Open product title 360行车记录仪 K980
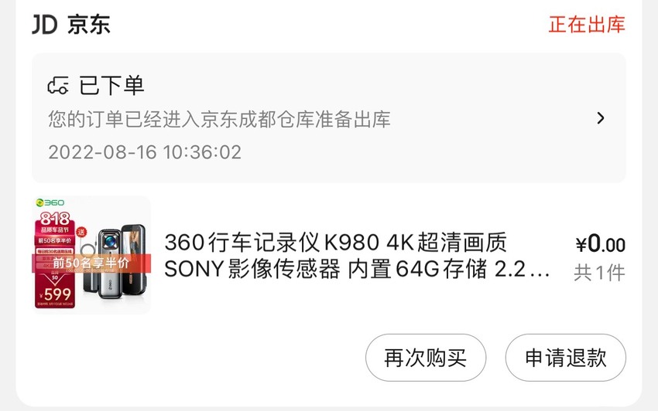This screenshot has height=411, width=658. (357, 255)
